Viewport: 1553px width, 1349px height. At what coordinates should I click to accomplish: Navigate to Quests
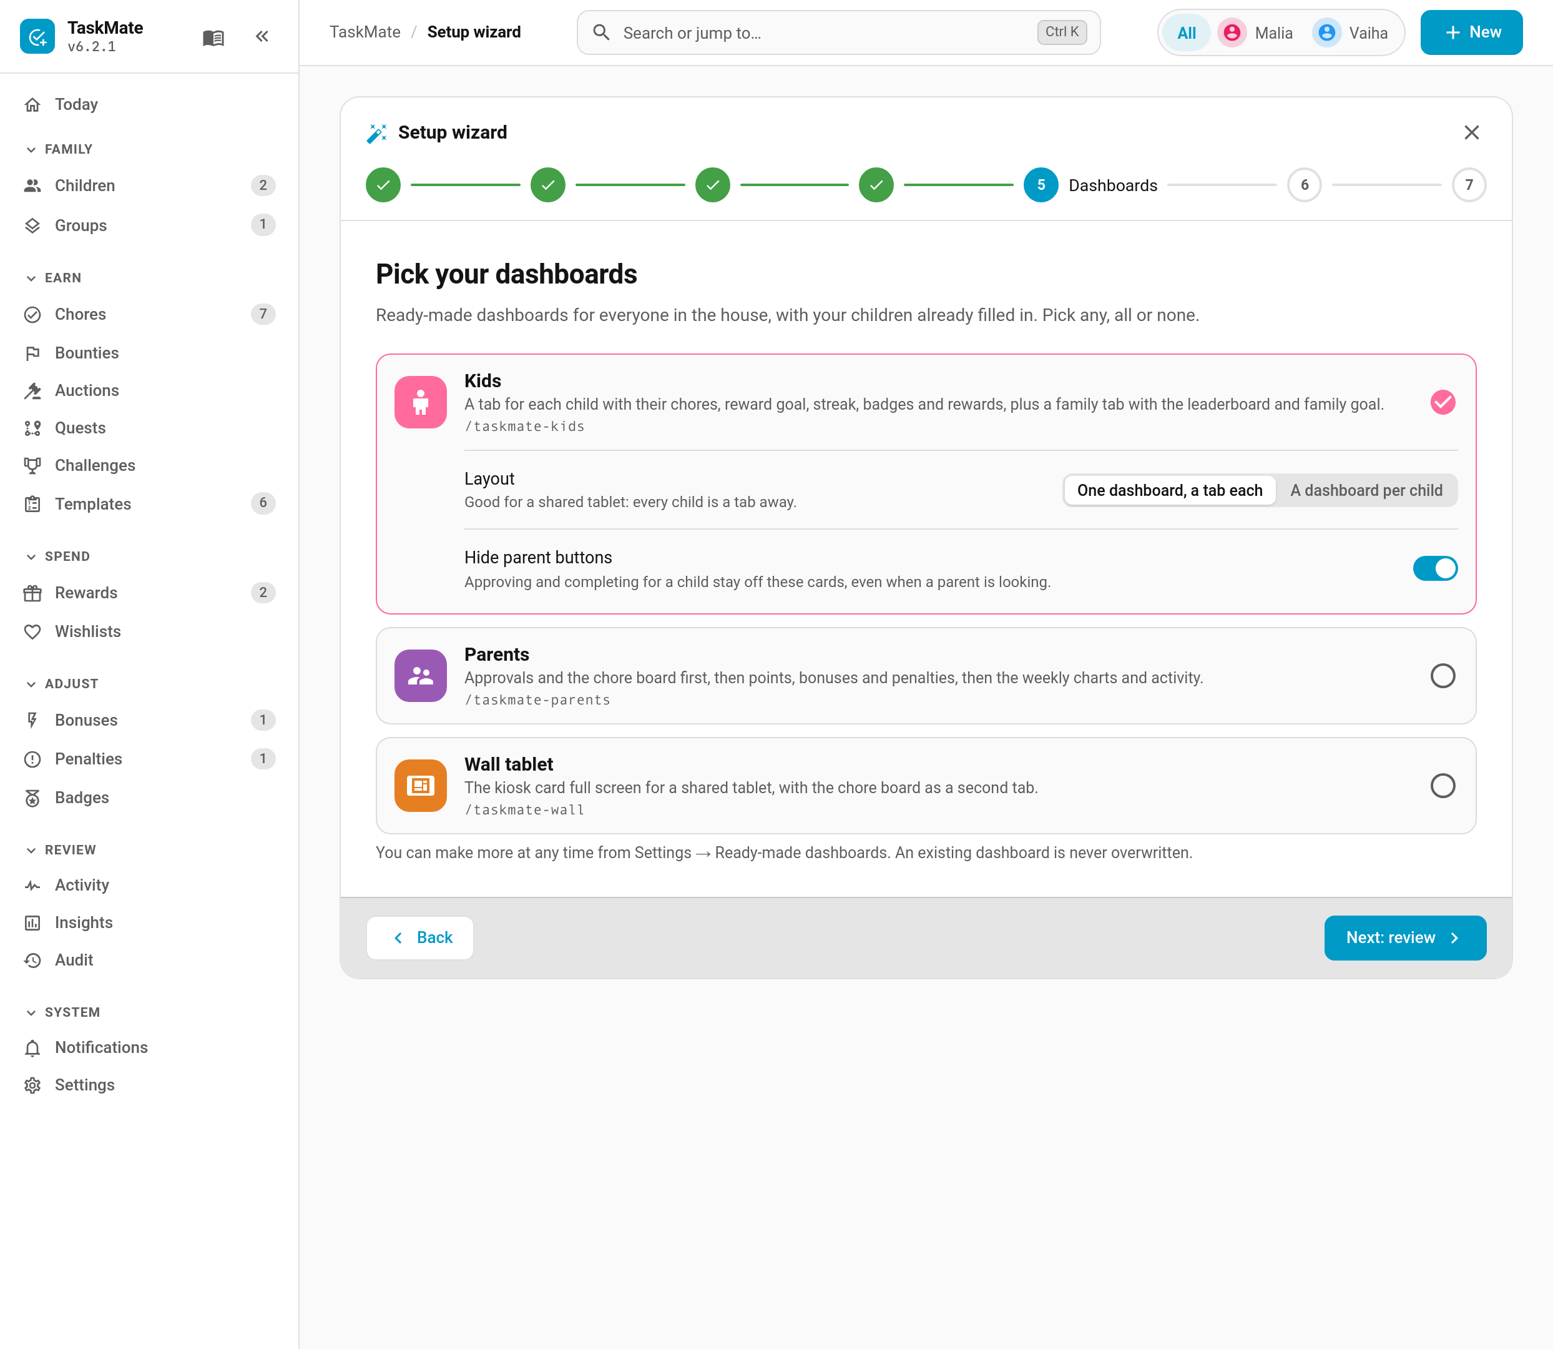tap(149, 428)
